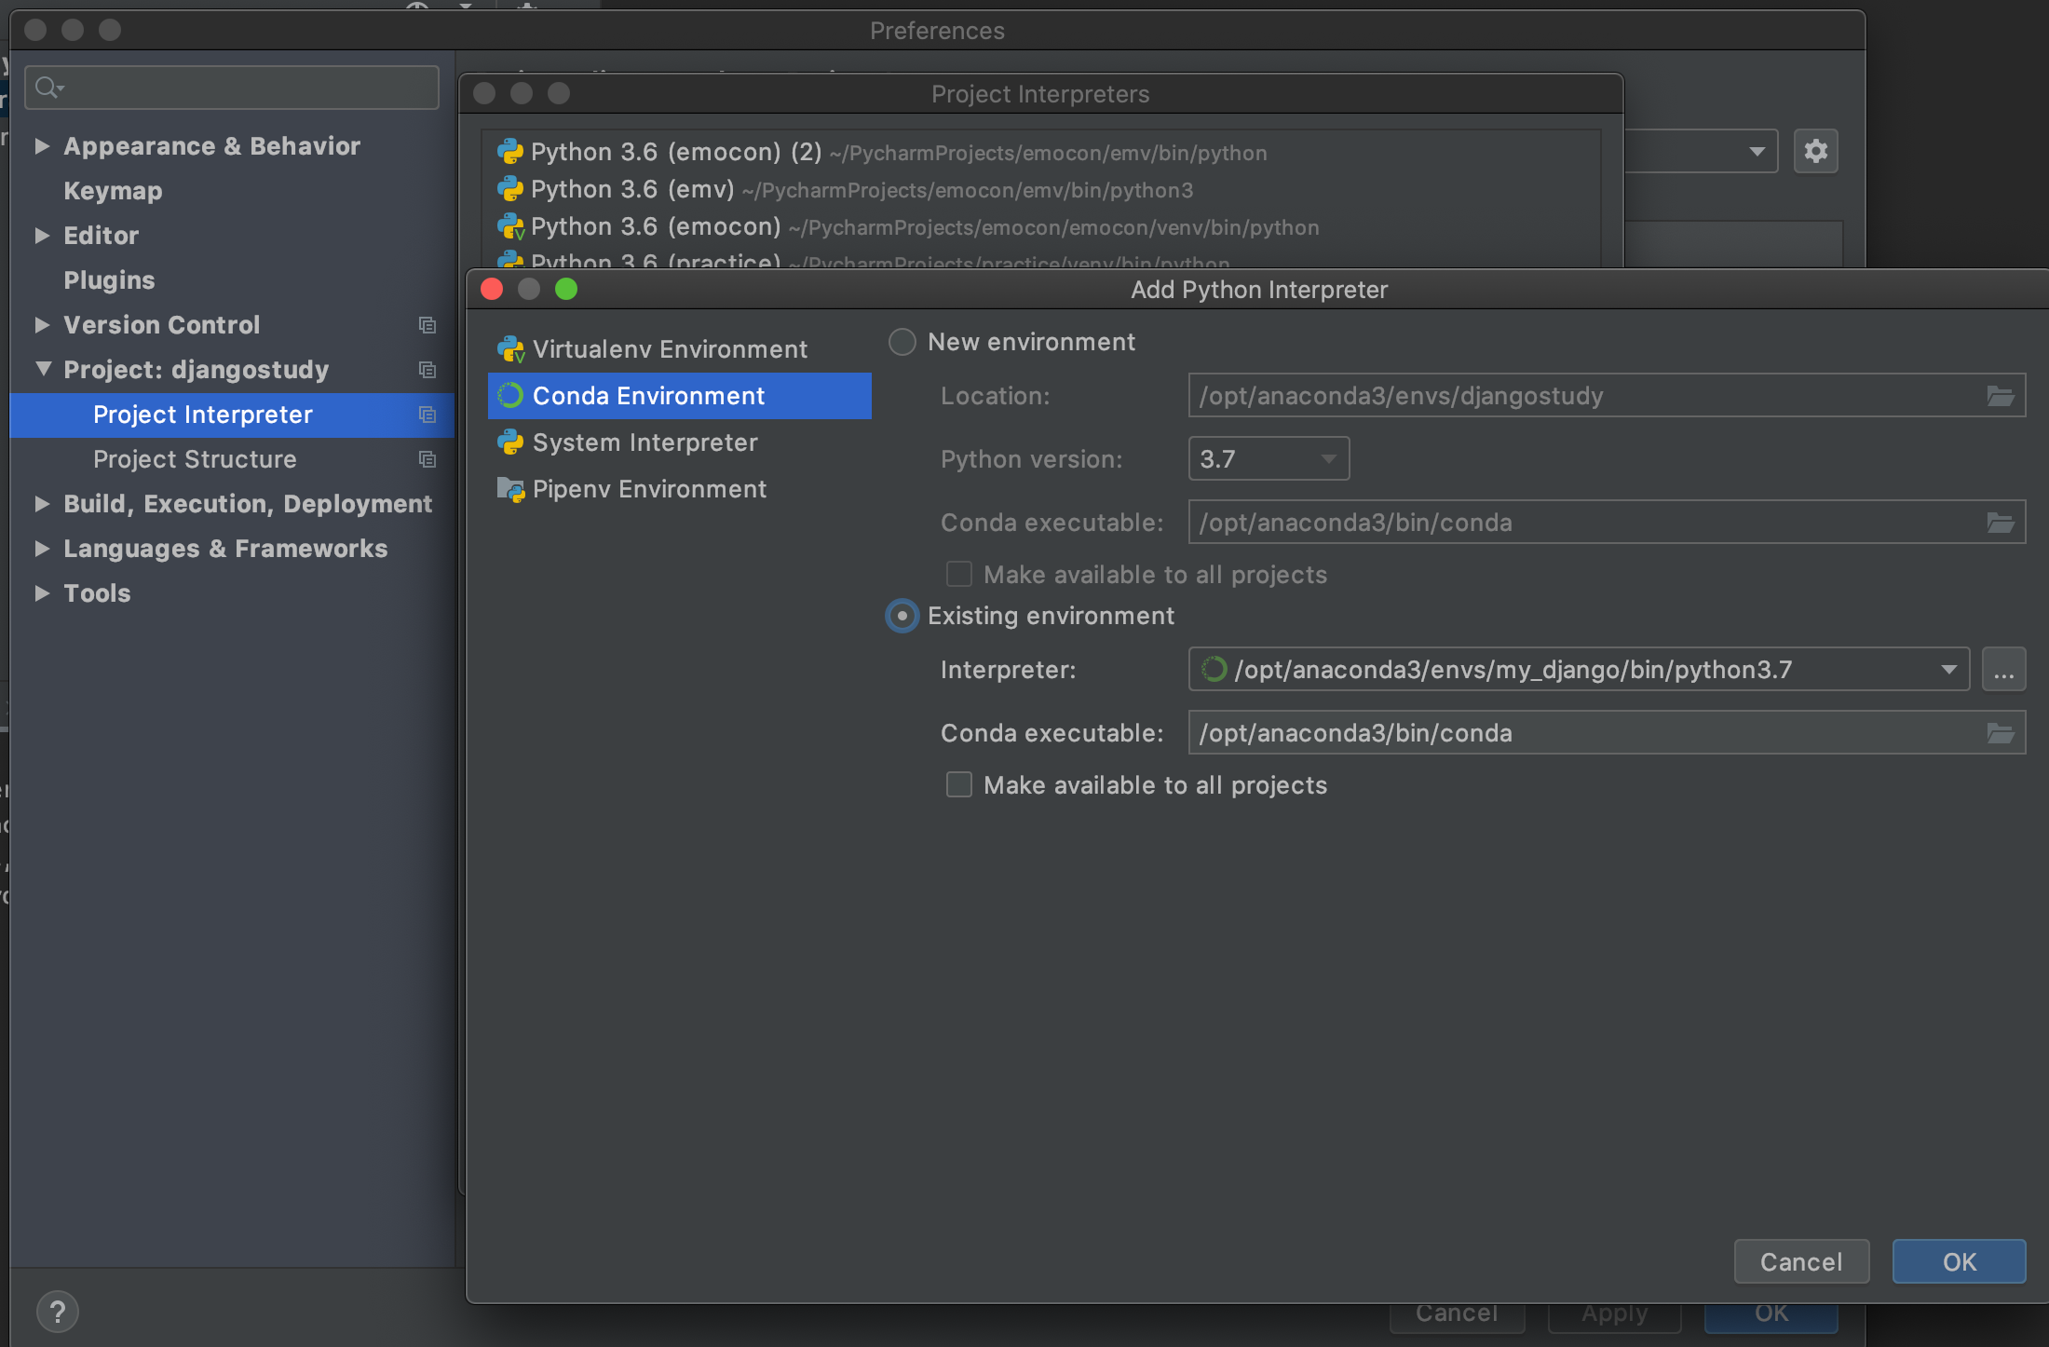Click the copy icon beside Project Structure
The height and width of the screenshot is (1347, 2049).
pyautogui.click(x=427, y=459)
